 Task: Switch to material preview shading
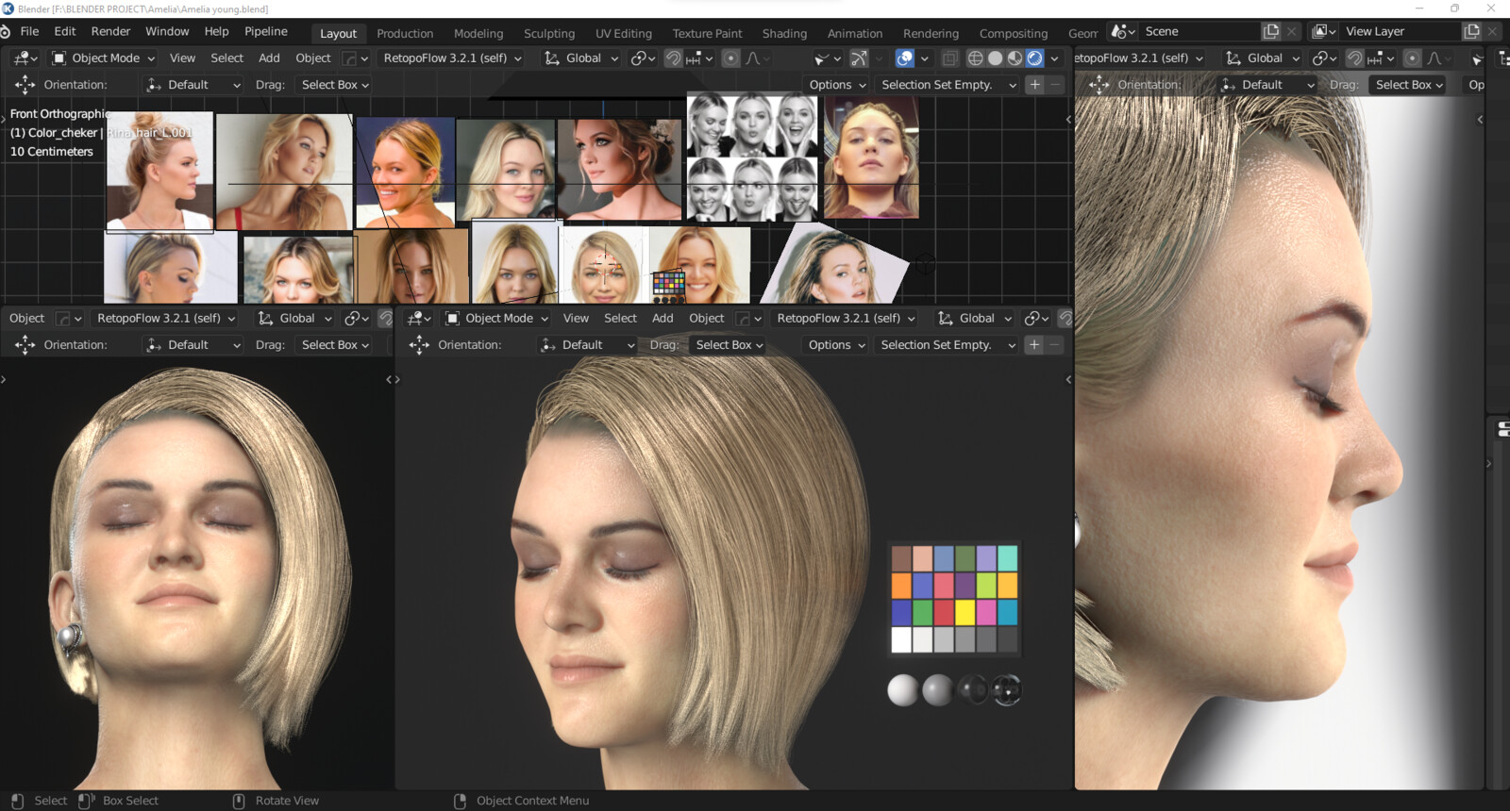pos(1015,58)
